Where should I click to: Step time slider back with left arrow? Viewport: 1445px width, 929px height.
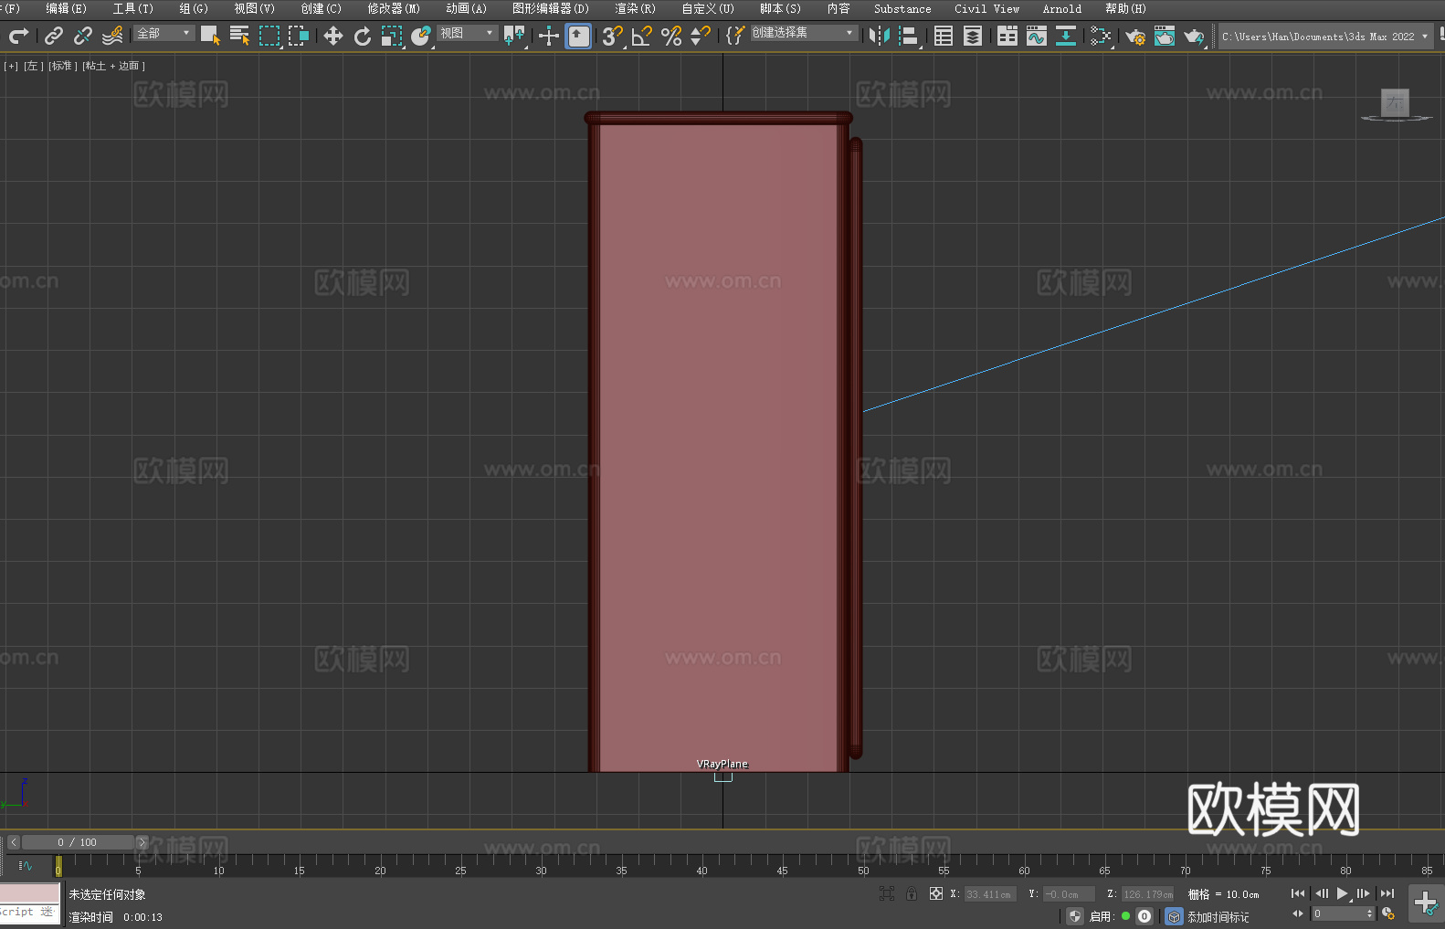(x=13, y=842)
